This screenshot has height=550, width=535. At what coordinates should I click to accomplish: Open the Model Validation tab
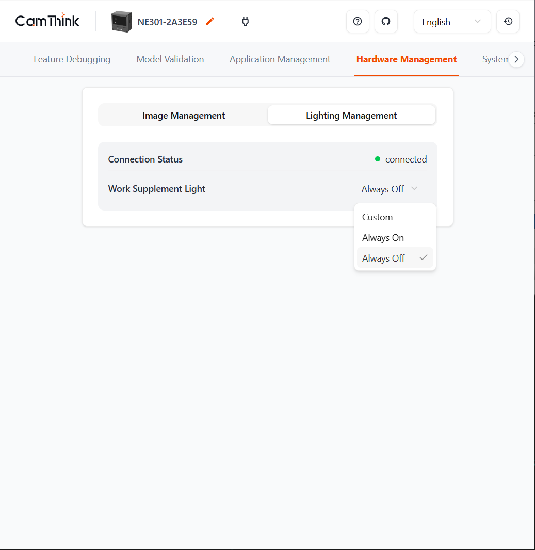point(170,59)
